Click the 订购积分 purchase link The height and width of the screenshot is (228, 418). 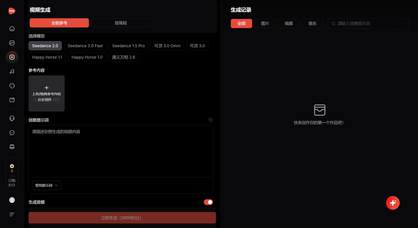12,183
